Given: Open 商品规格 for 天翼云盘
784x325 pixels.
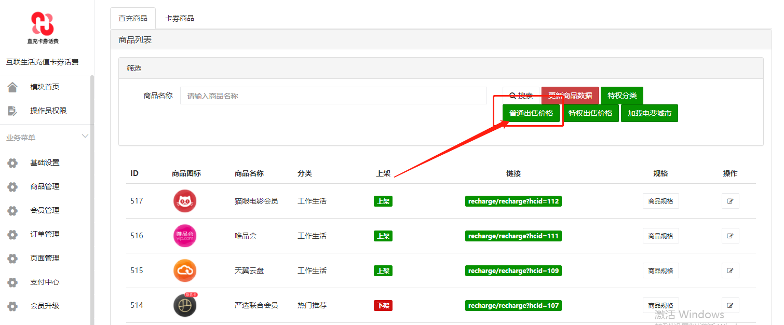Looking at the screenshot, I should click(660, 270).
